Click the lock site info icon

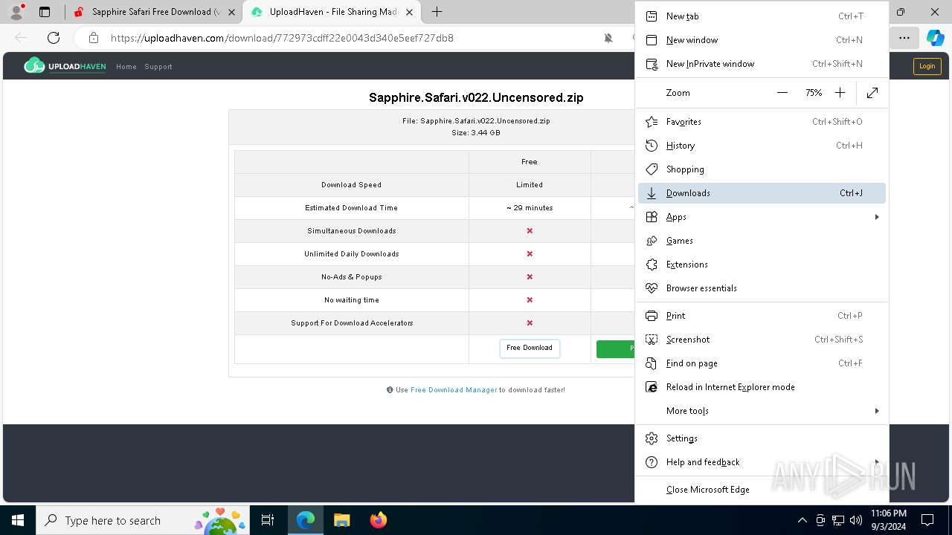click(94, 38)
